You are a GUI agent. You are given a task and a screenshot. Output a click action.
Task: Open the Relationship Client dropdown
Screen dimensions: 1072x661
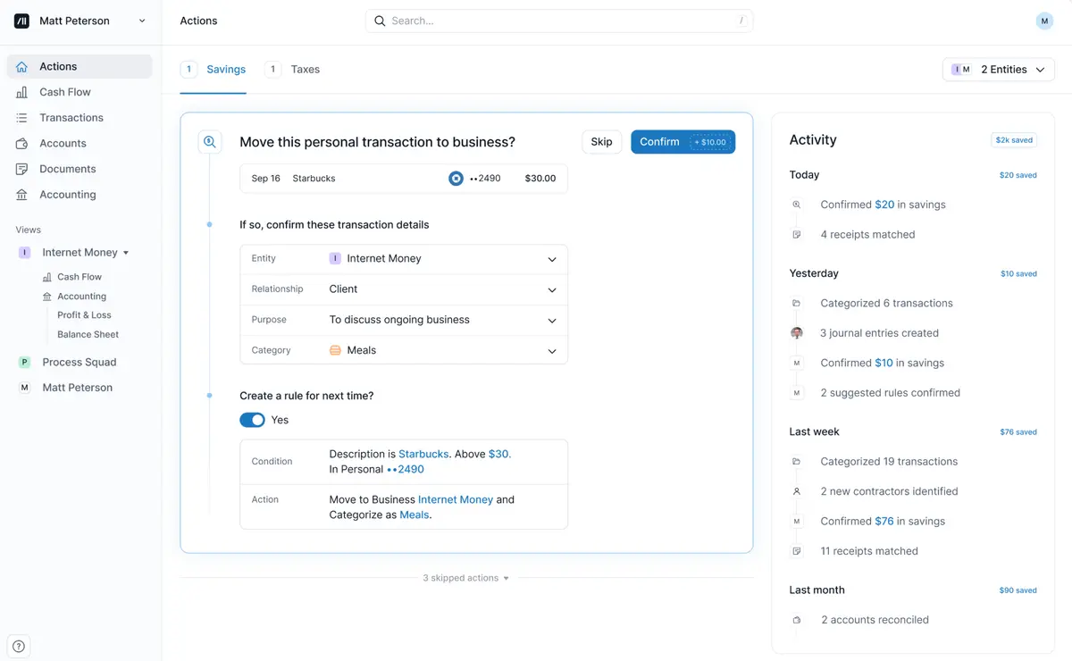(x=404, y=289)
